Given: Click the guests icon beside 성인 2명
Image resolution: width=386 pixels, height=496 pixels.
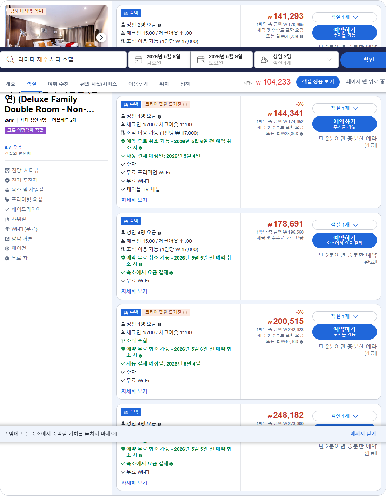Looking at the screenshot, I should pos(265,60).
